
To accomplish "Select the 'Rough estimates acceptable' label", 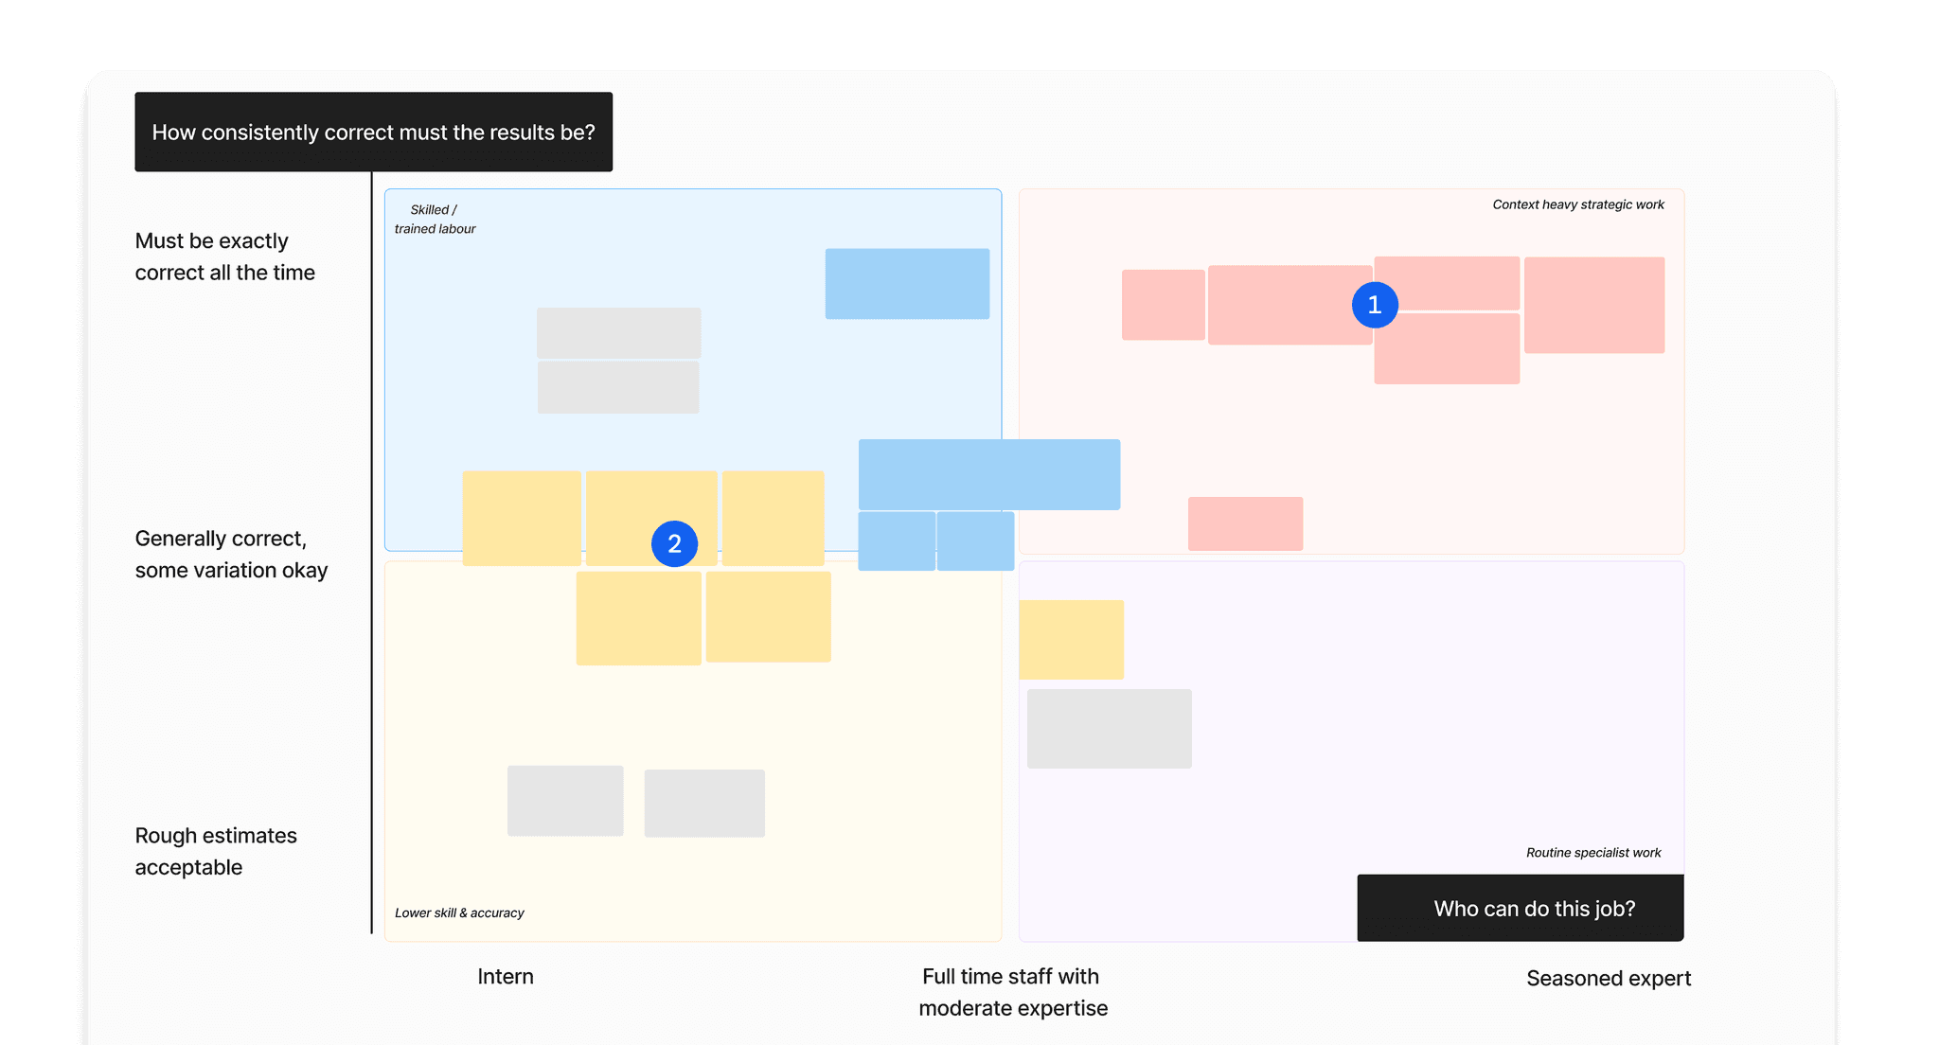I will click(215, 851).
